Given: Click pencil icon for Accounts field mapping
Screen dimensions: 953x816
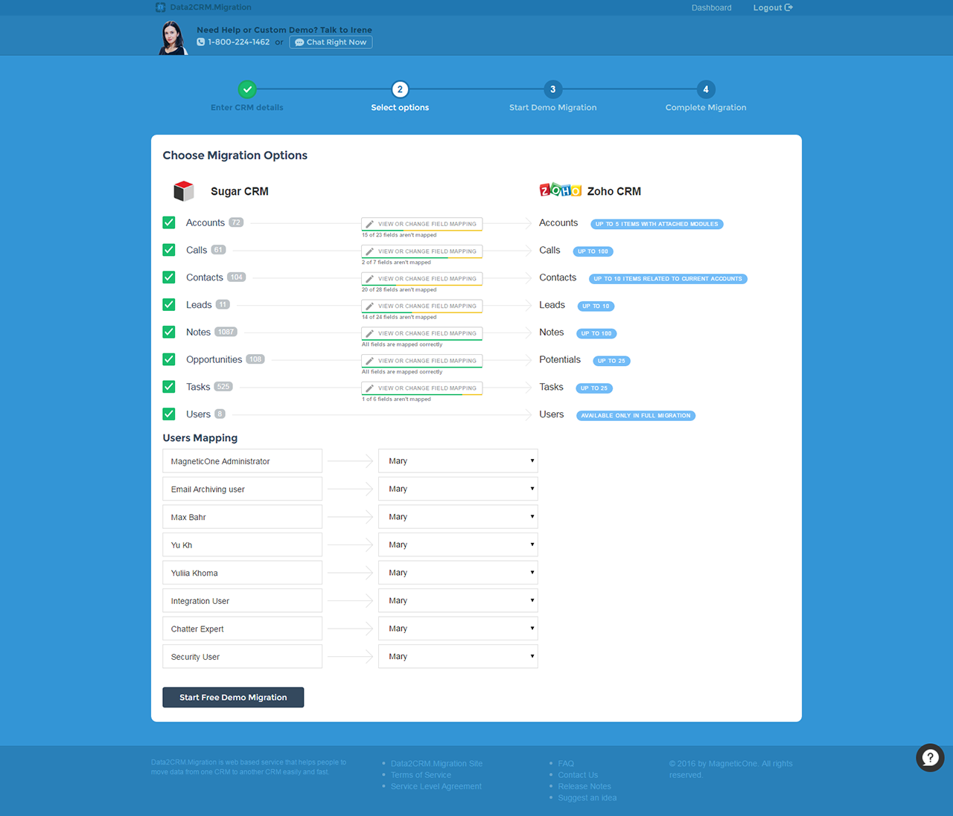Looking at the screenshot, I should 370,224.
